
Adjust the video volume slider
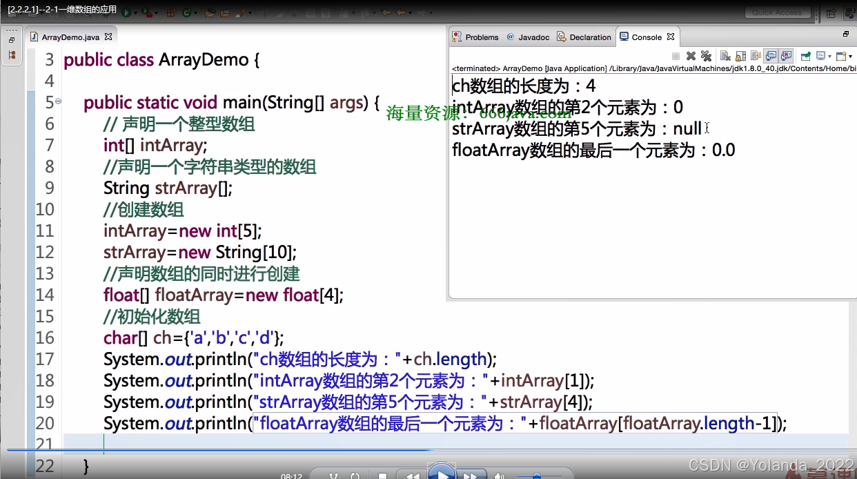coord(539,476)
